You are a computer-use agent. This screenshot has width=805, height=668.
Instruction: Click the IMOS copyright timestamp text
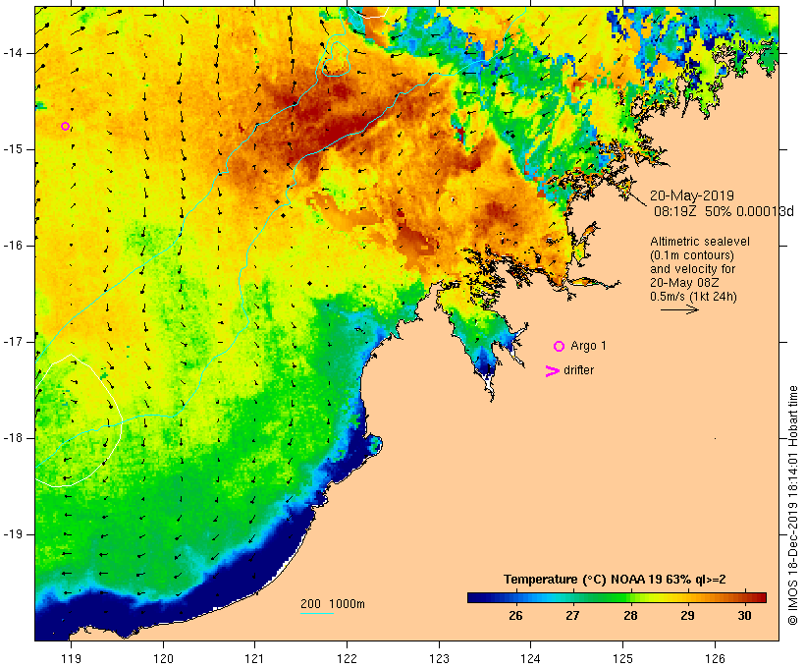(792, 506)
